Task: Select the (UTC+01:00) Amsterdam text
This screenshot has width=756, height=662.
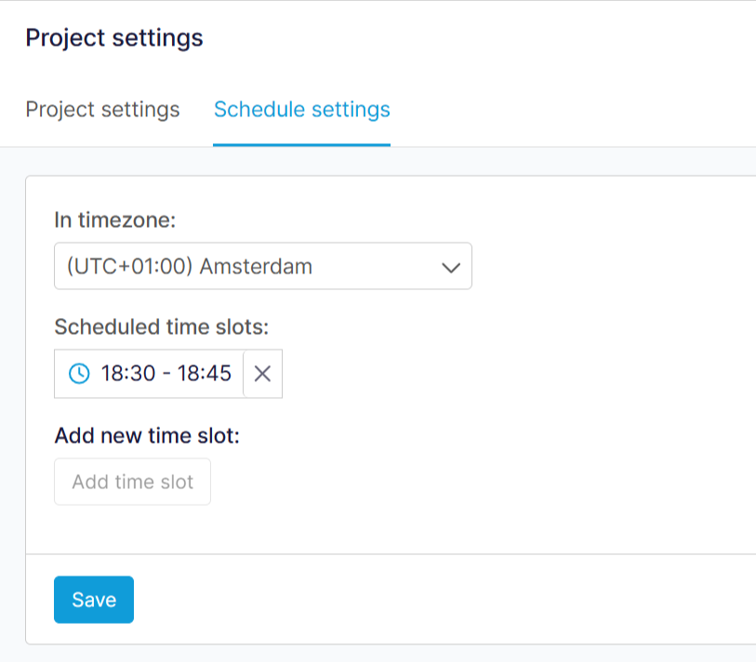Action: [x=190, y=267]
